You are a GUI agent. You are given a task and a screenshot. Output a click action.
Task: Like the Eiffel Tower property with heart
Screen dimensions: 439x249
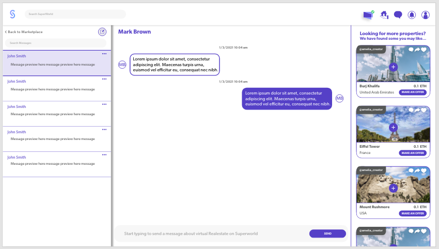click(x=424, y=110)
